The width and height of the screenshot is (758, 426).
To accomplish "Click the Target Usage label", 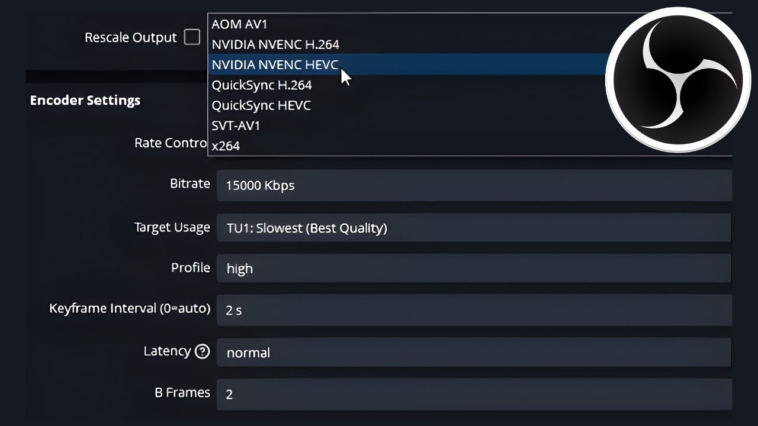I will coord(172,227).
